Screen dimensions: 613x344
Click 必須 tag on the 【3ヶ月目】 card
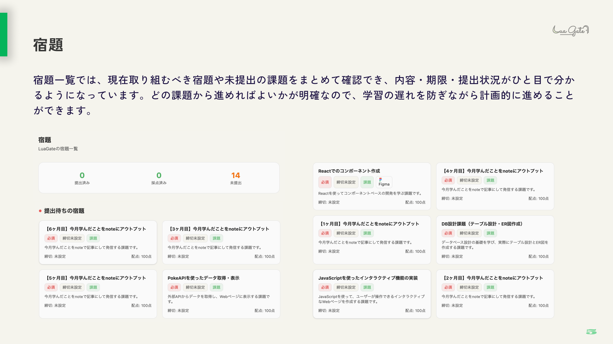(174, 238)
